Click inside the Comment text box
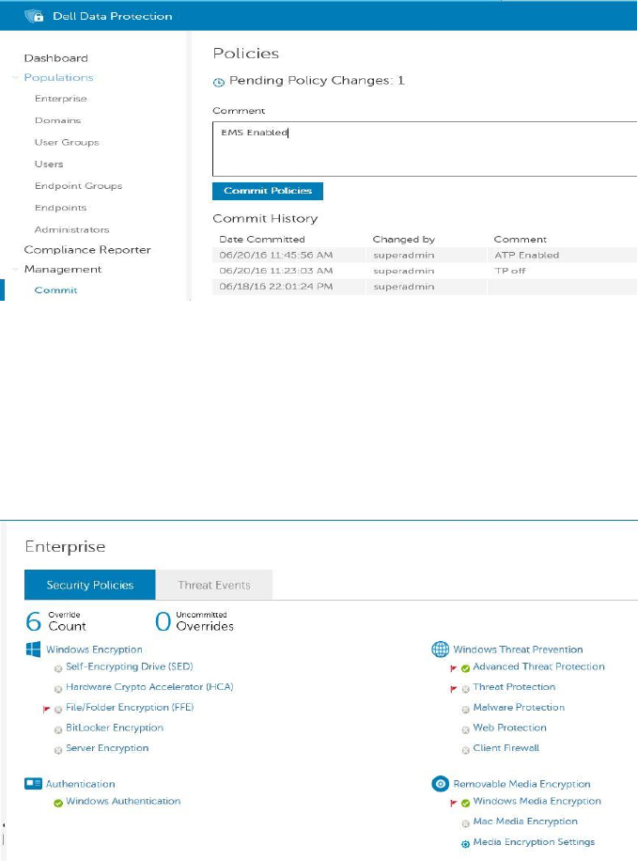Image resolution: width=638 pixels, height=861 pixels. click(425, 149)
